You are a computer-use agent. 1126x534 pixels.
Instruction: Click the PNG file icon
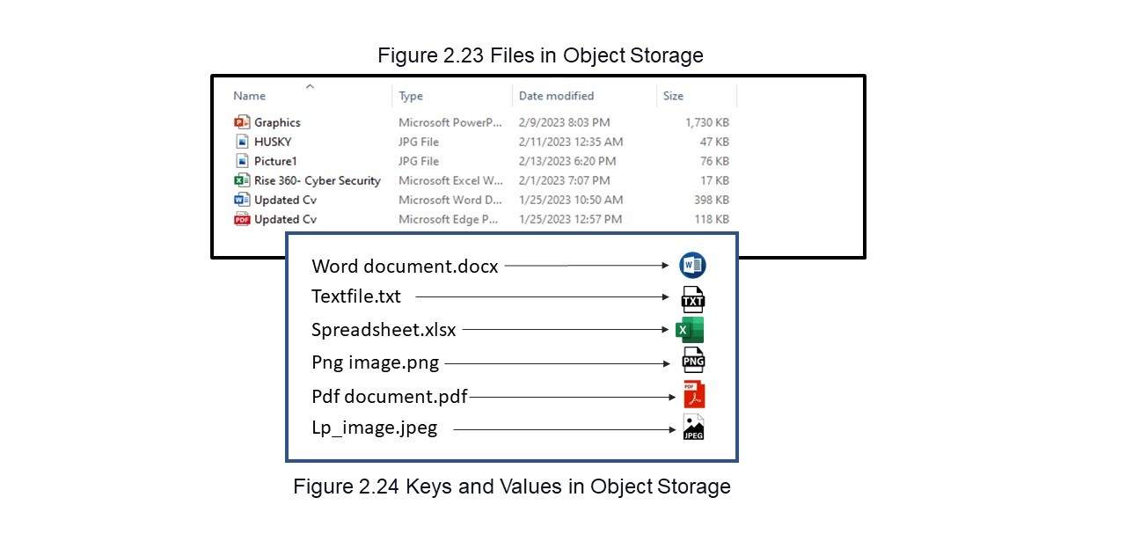[x=694, y=360]
